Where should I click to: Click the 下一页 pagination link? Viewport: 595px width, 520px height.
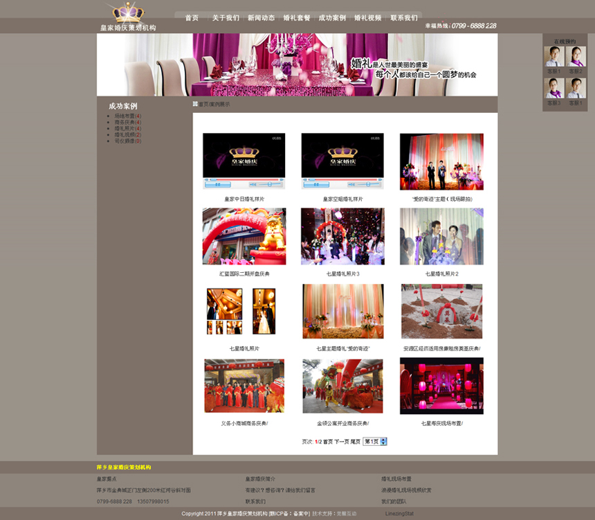click(x=342, y=442)
